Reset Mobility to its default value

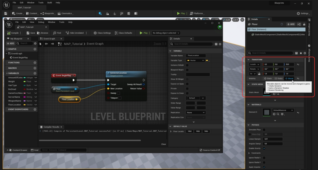click(x=298, y=78)
